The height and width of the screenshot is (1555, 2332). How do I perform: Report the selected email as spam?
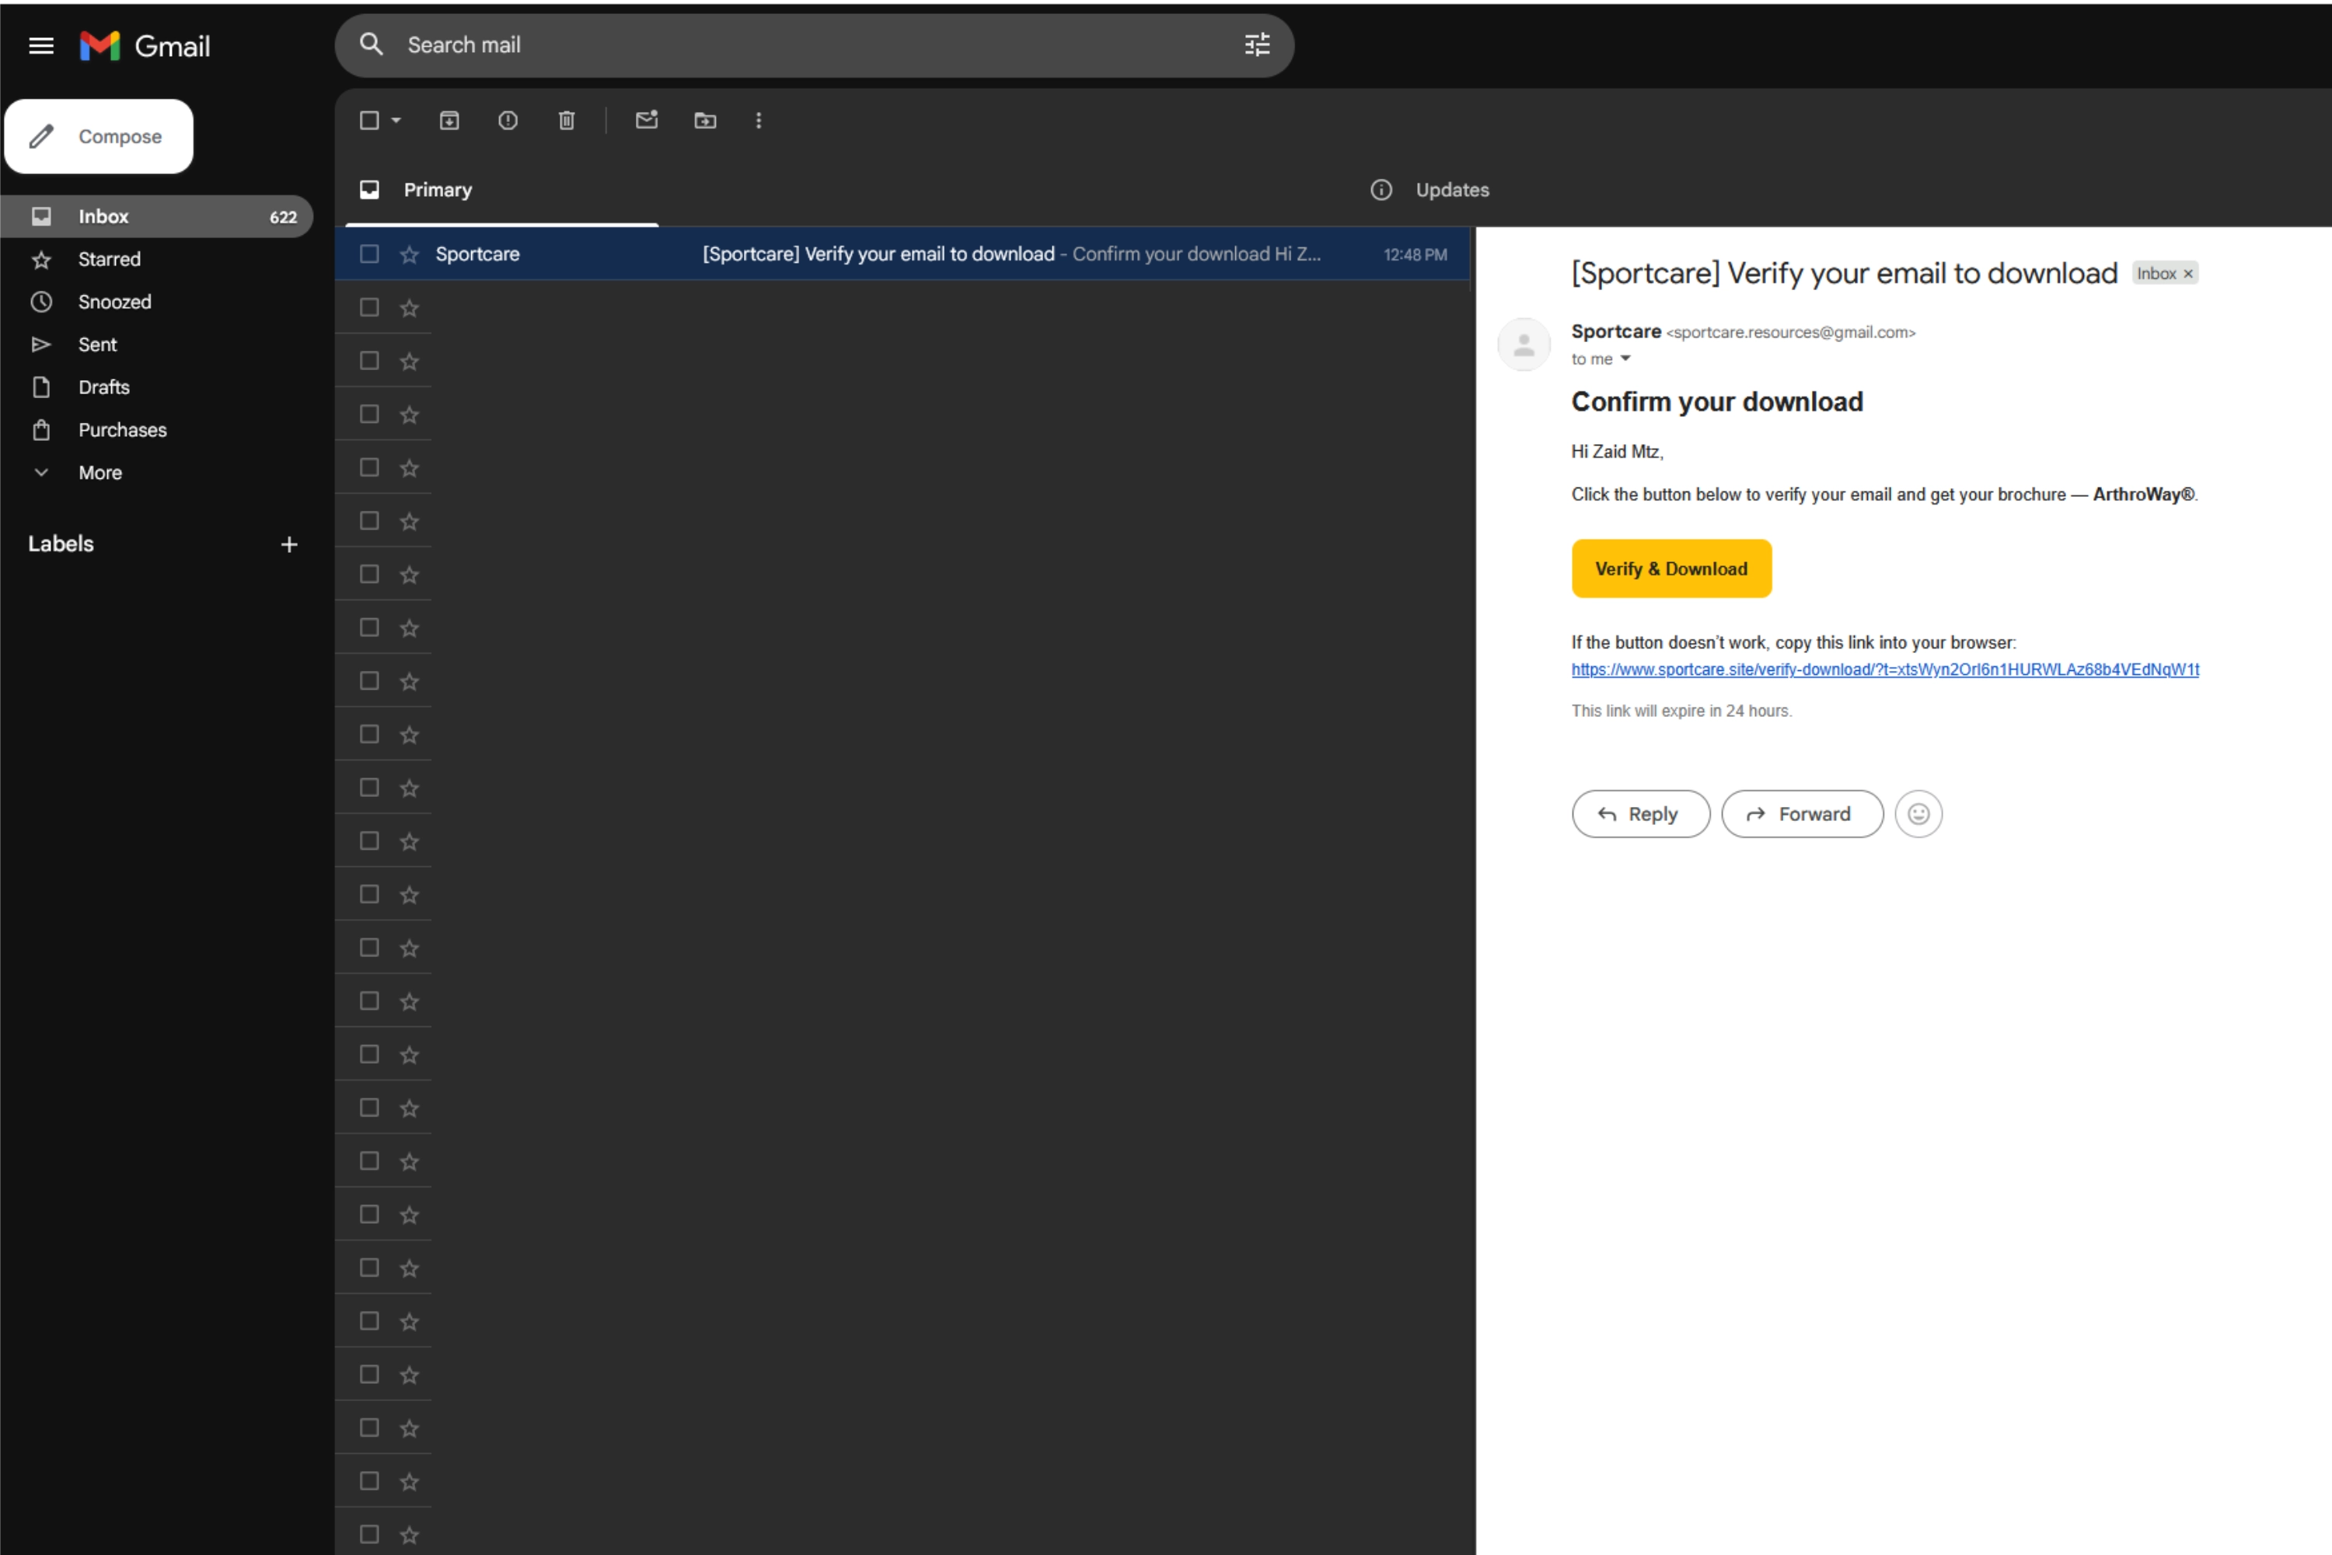tap(508, 120)
